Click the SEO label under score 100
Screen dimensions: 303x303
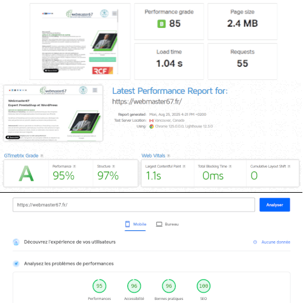point(204,299)
